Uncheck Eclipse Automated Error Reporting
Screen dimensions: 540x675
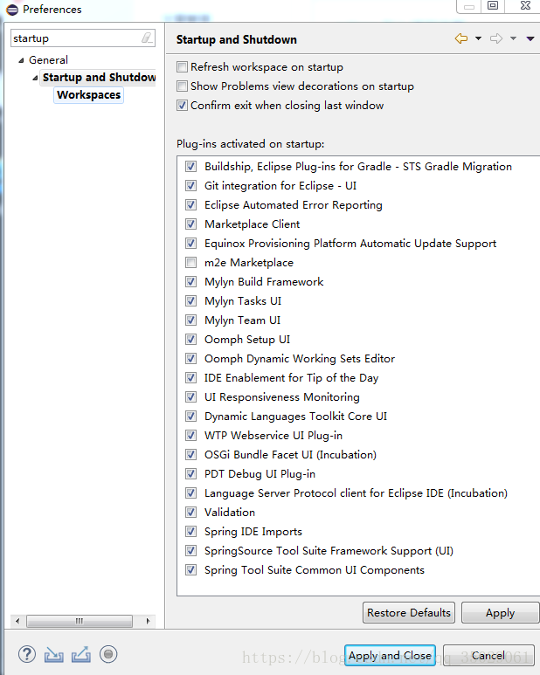(190, 205)
